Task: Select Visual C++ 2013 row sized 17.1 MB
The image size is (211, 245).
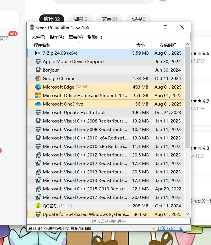Action: click(x=106, y=180)
